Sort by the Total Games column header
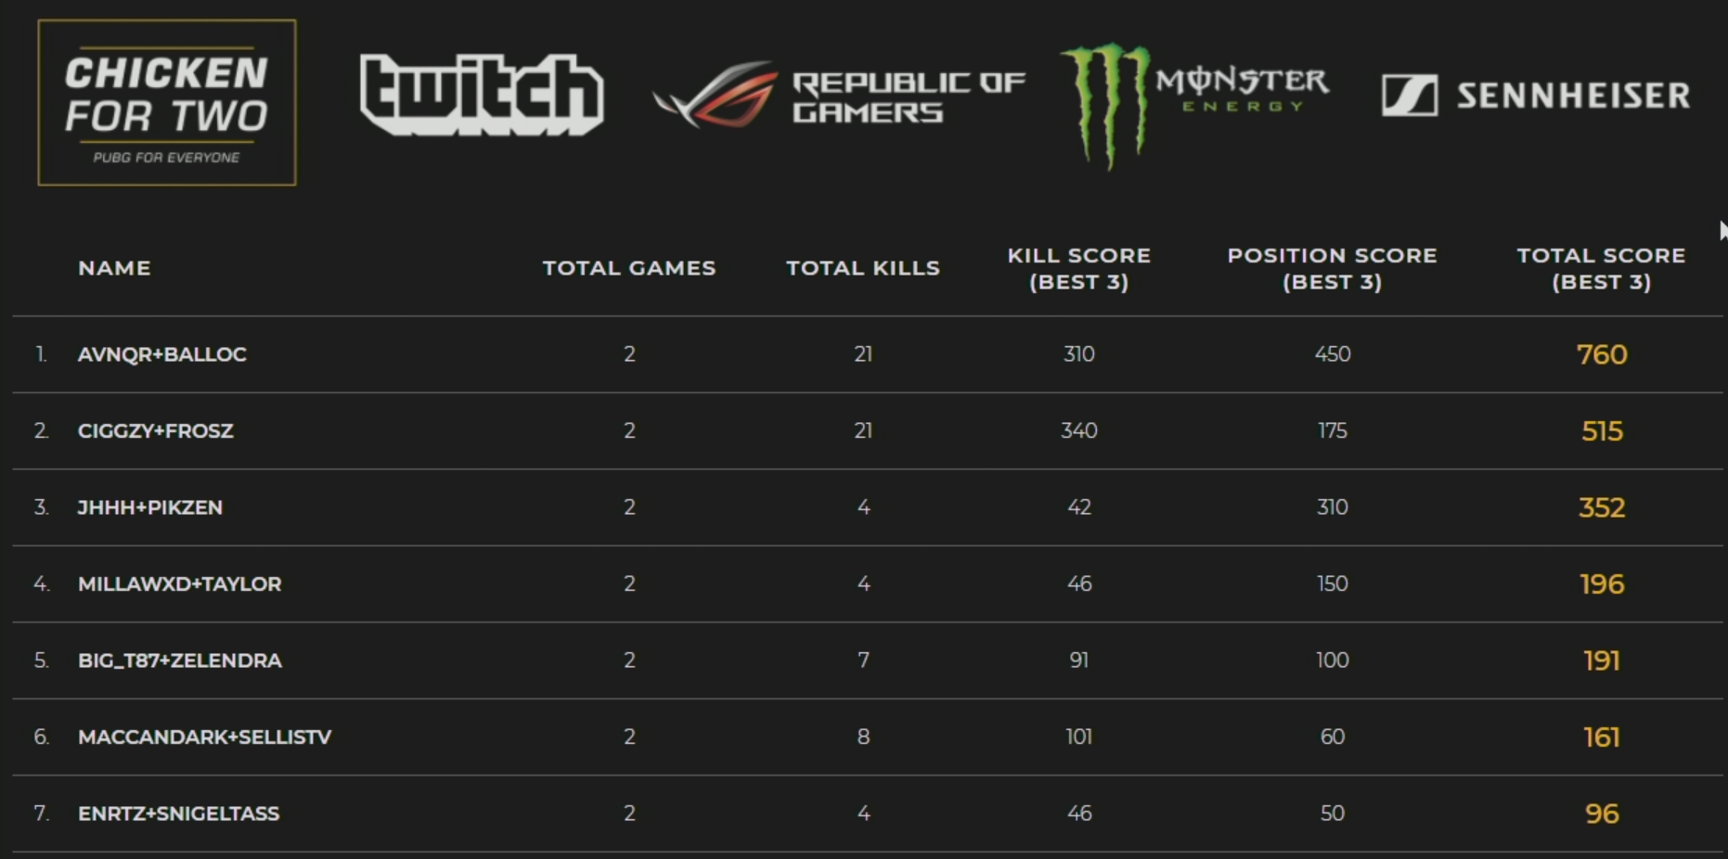1728x859 pixels. [629, 268]
